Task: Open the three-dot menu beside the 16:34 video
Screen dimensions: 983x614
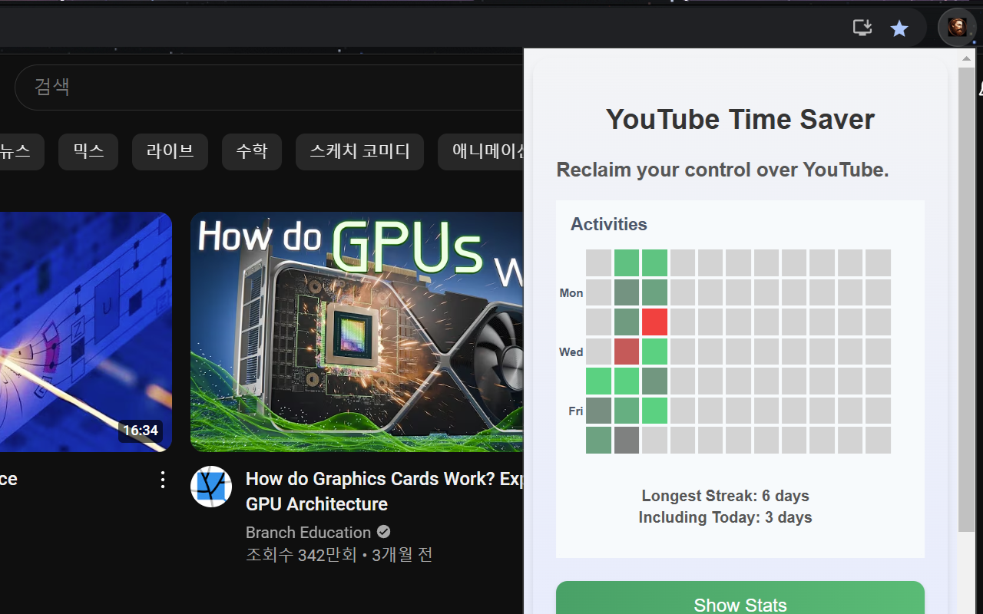Action: 162,480
